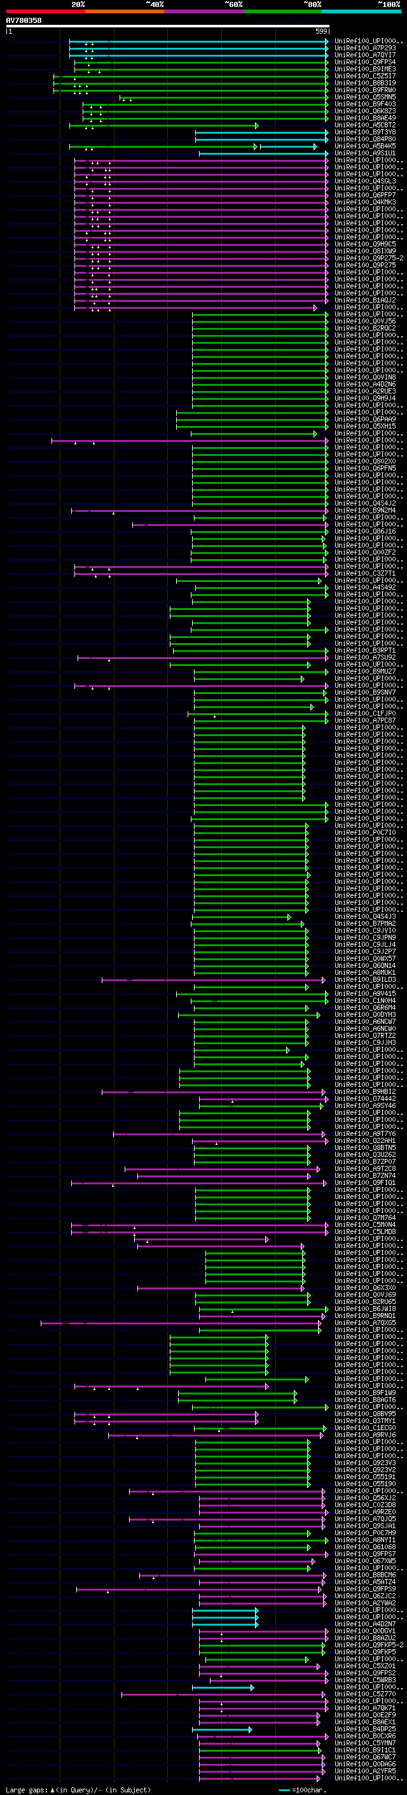Select hit label UniRef100_A9T7Y6
The width and height of the screenshot is (407, 1795).
pos(365,1133)
